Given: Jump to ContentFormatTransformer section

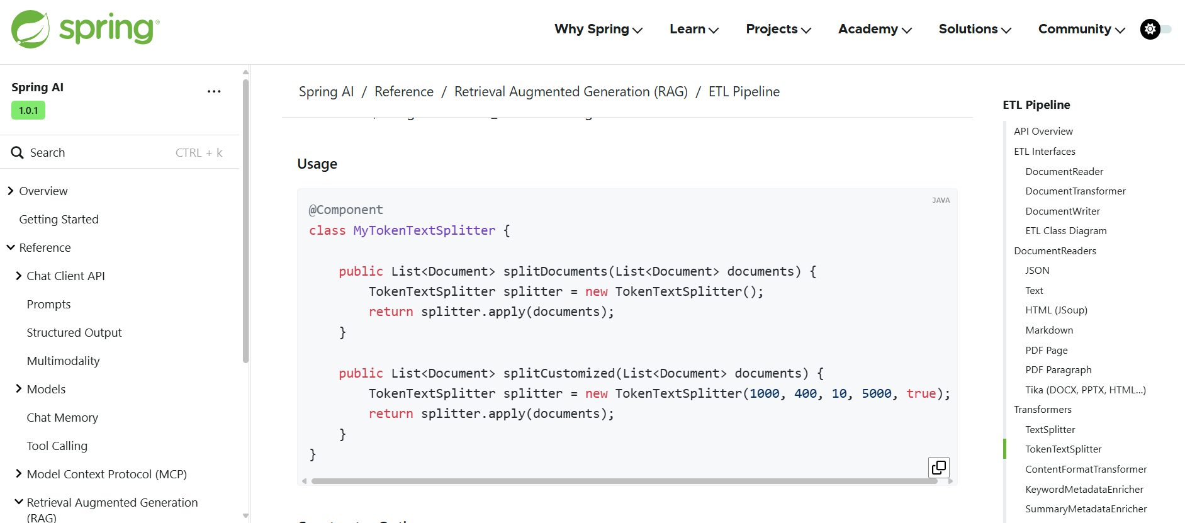Looking at the screenshot, I should tap(1086, 469).
